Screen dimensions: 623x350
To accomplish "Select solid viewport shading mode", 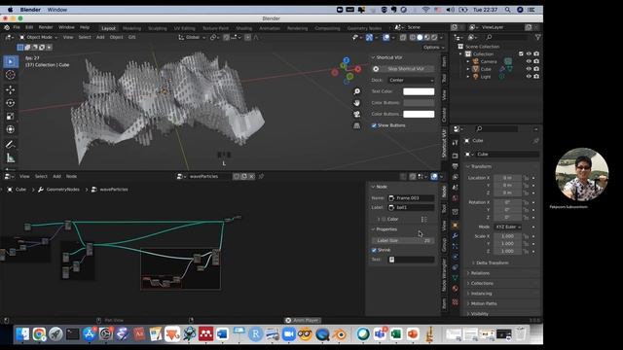I will click(x=420, y=37).
